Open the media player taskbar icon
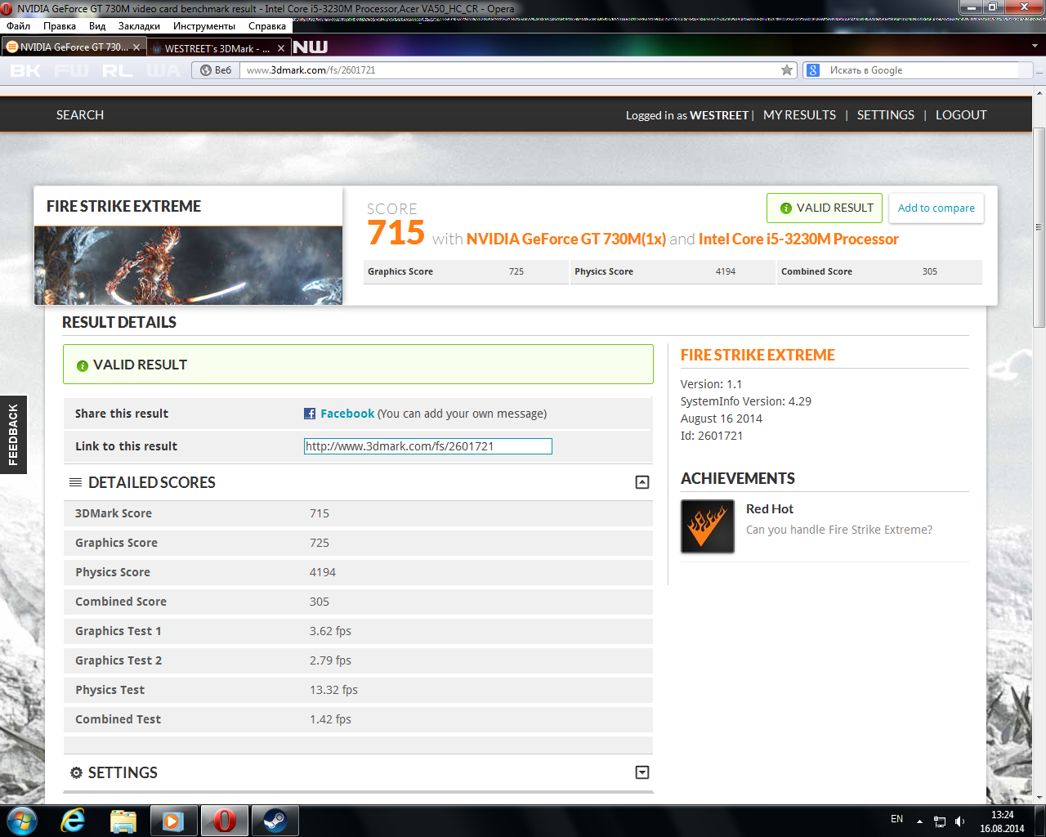 click(173, 820)
